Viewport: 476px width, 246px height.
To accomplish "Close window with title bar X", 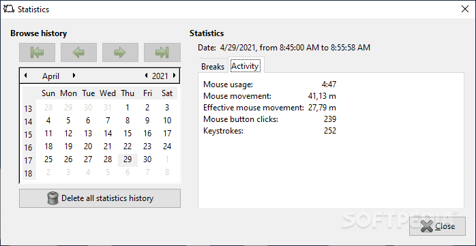I will coord(465,9).
